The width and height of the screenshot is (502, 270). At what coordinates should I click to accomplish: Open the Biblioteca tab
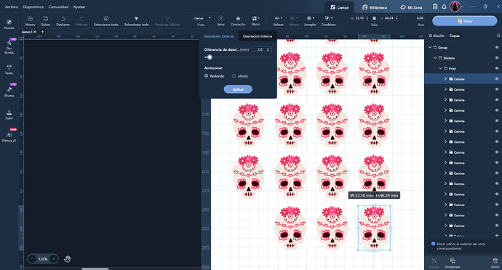[x=375, y=7]
